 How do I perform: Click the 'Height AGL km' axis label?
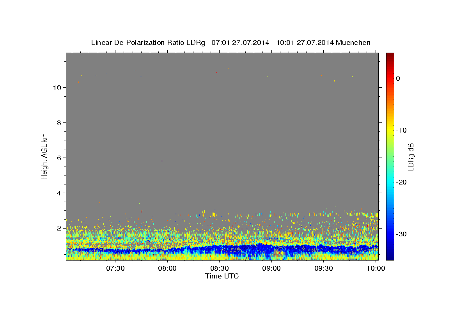coord(45,156)
